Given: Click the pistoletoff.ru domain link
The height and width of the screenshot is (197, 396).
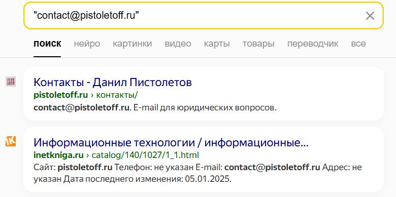Looking at the screenshot, I should coord(60,95).
